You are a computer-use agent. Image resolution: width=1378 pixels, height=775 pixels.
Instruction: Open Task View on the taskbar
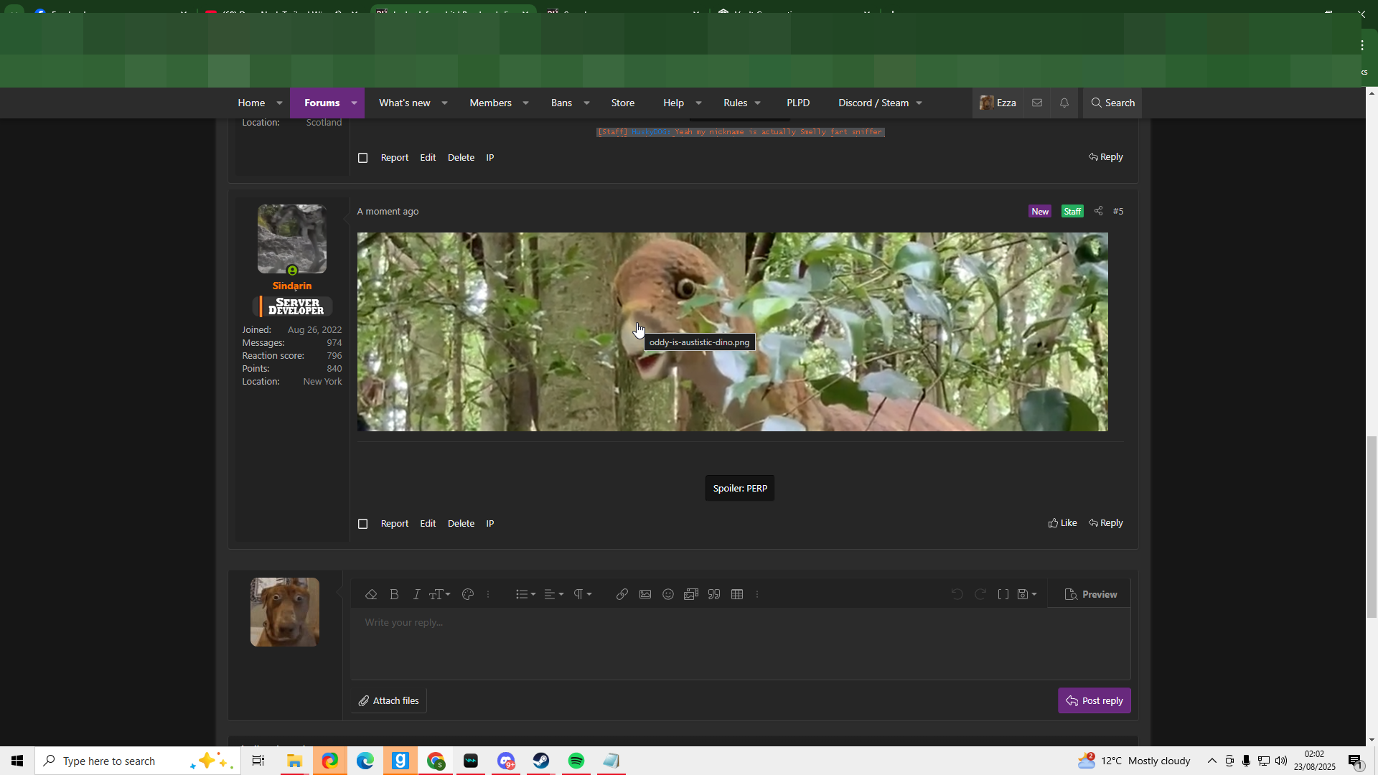click(x=258, y=761)
